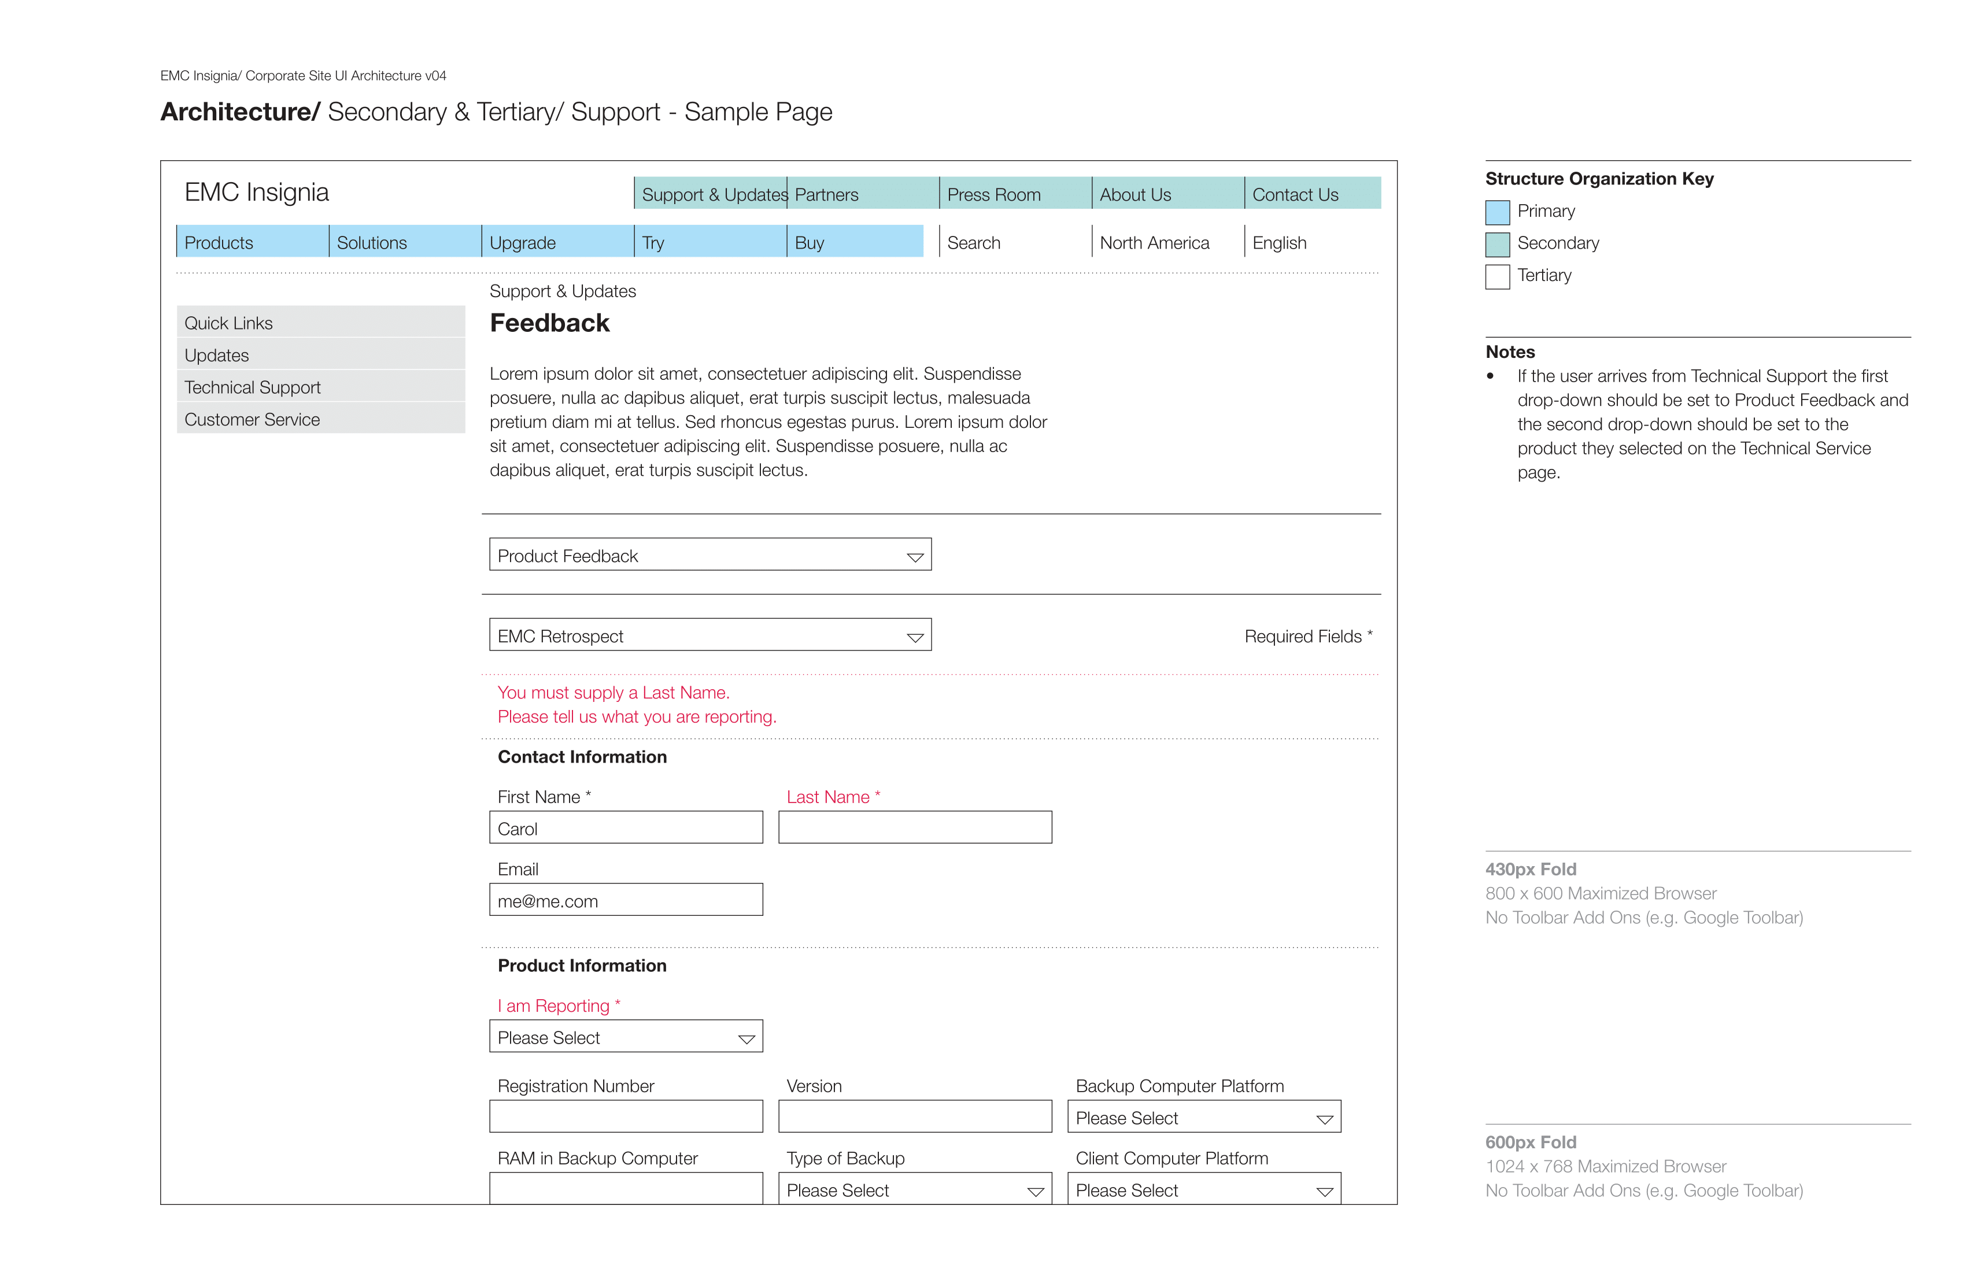
Task: Focus the Registration Number field
Action: click(x=625, y=1116)
